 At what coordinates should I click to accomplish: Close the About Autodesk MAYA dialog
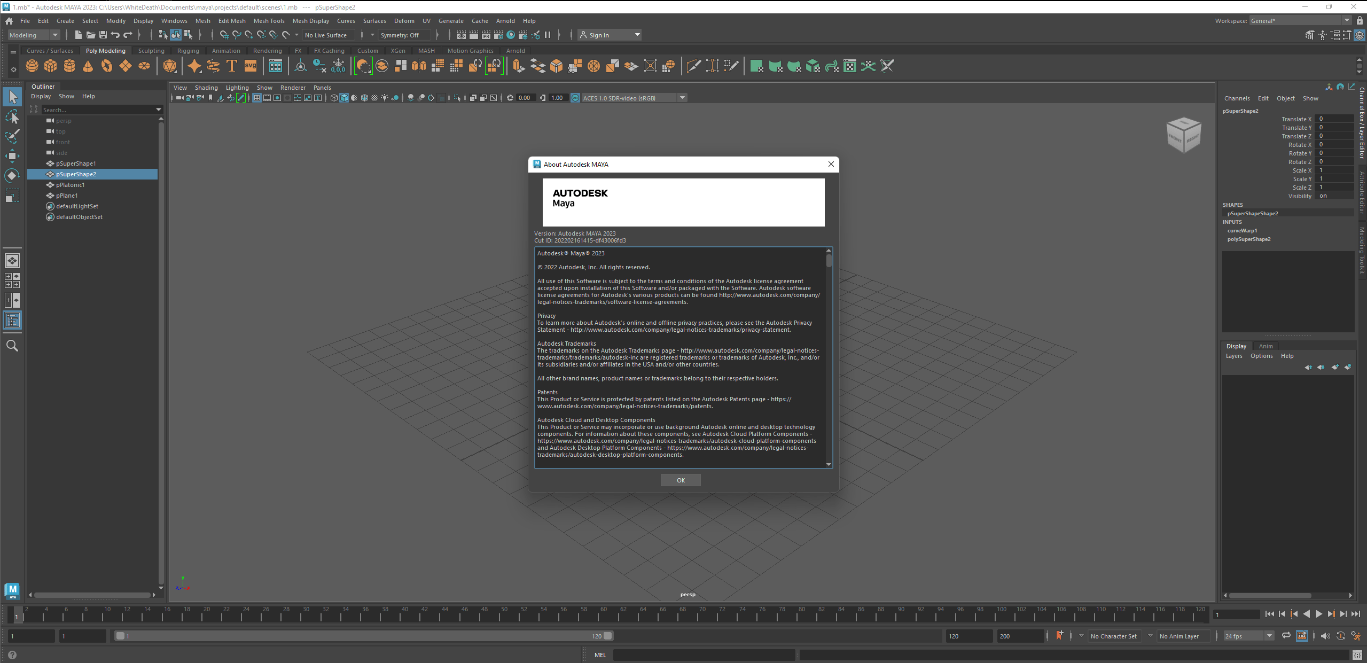[831, 164]
